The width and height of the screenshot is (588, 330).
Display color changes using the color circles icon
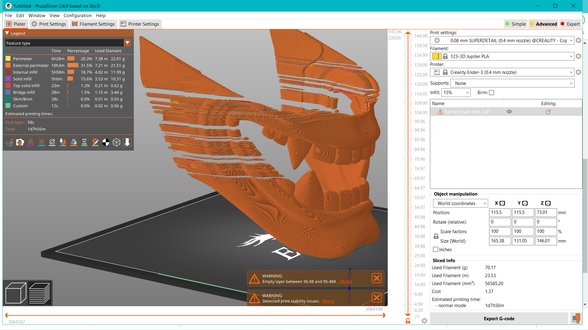click(x=73, y=142)
